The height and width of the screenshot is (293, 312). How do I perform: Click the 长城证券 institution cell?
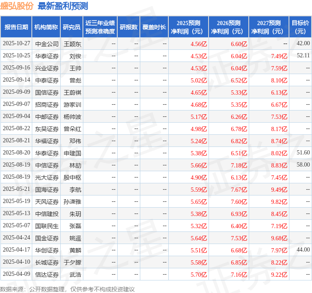[x=47, y=262]
